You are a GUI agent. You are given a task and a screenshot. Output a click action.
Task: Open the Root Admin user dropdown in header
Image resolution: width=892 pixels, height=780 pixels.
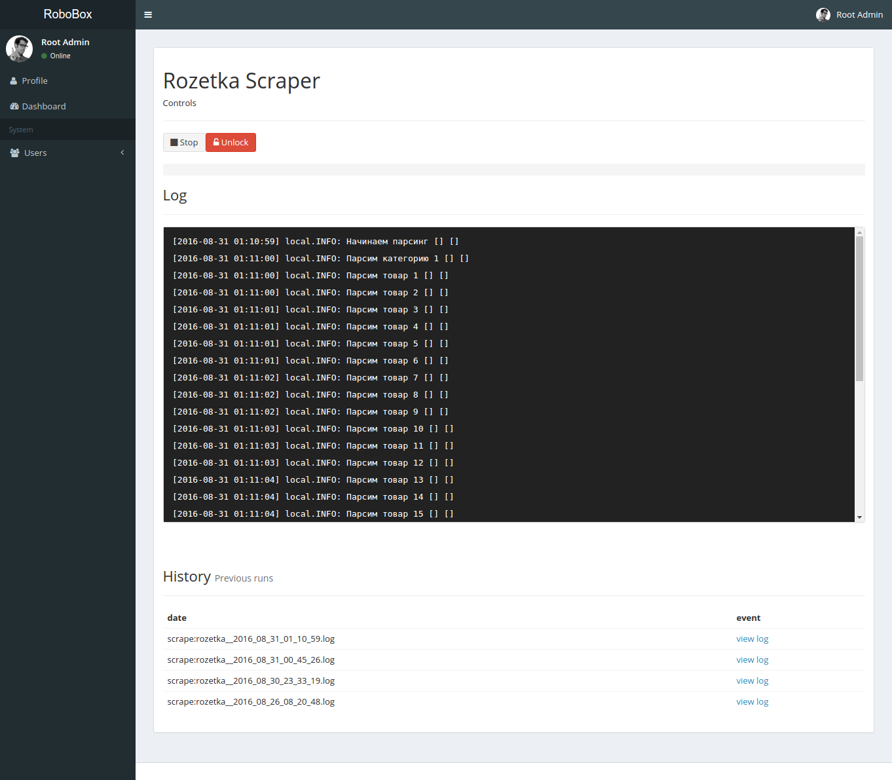(x=849, y=14)
